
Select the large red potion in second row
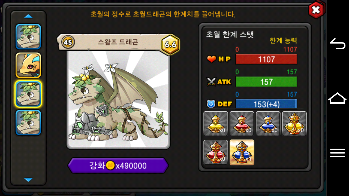(216, 152)
